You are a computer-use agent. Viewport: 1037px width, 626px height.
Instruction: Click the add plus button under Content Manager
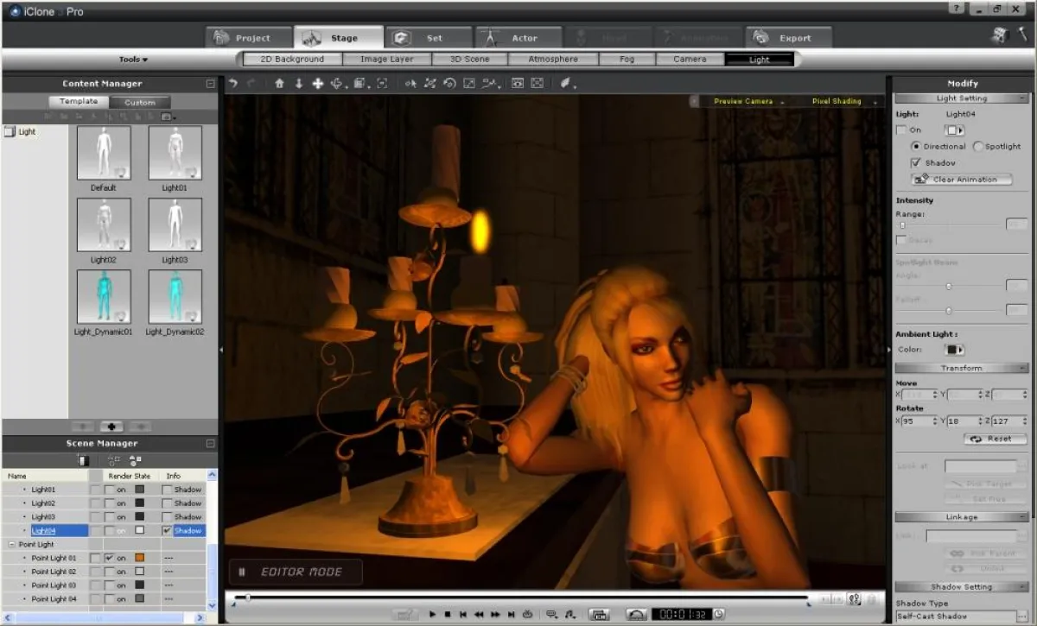[x=111, y=426]
